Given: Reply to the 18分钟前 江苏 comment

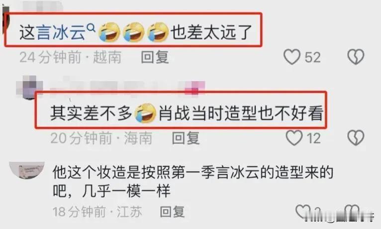Looking at the screenshot, I should click(172, 212).
